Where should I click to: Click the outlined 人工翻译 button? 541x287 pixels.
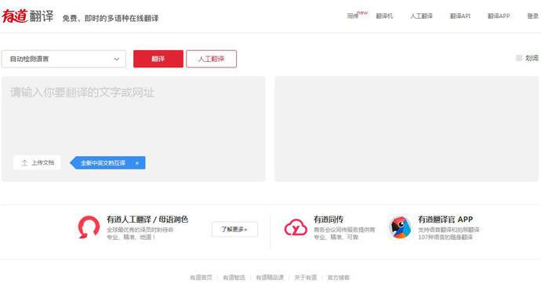pos(211,59)
